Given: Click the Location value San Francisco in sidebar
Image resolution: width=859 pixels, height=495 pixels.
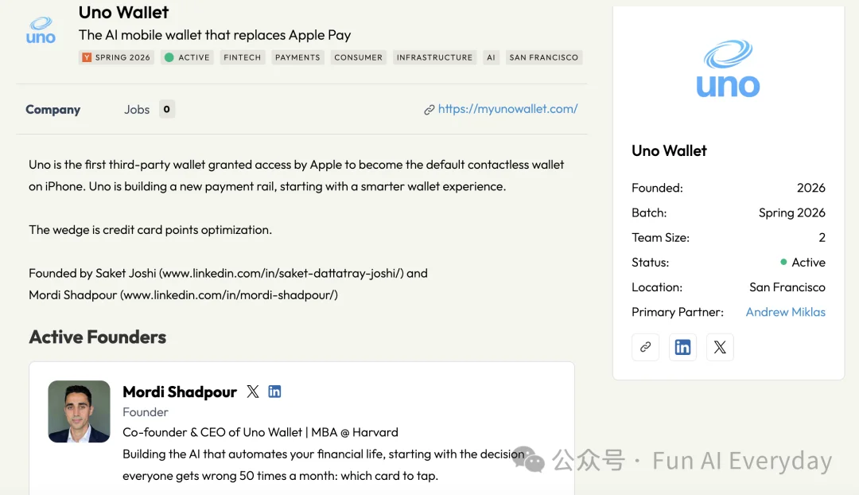Looking at the screenshot, I should [x=787, y=287].
